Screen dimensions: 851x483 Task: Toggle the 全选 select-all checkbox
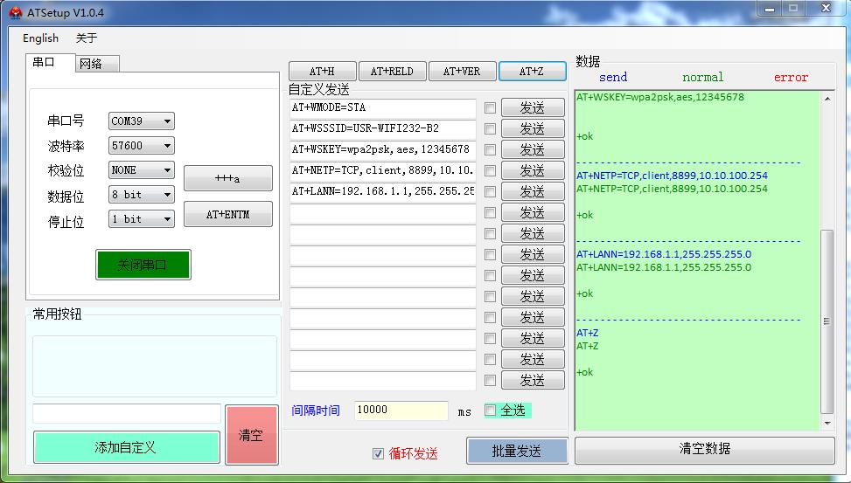pos(491,411)
